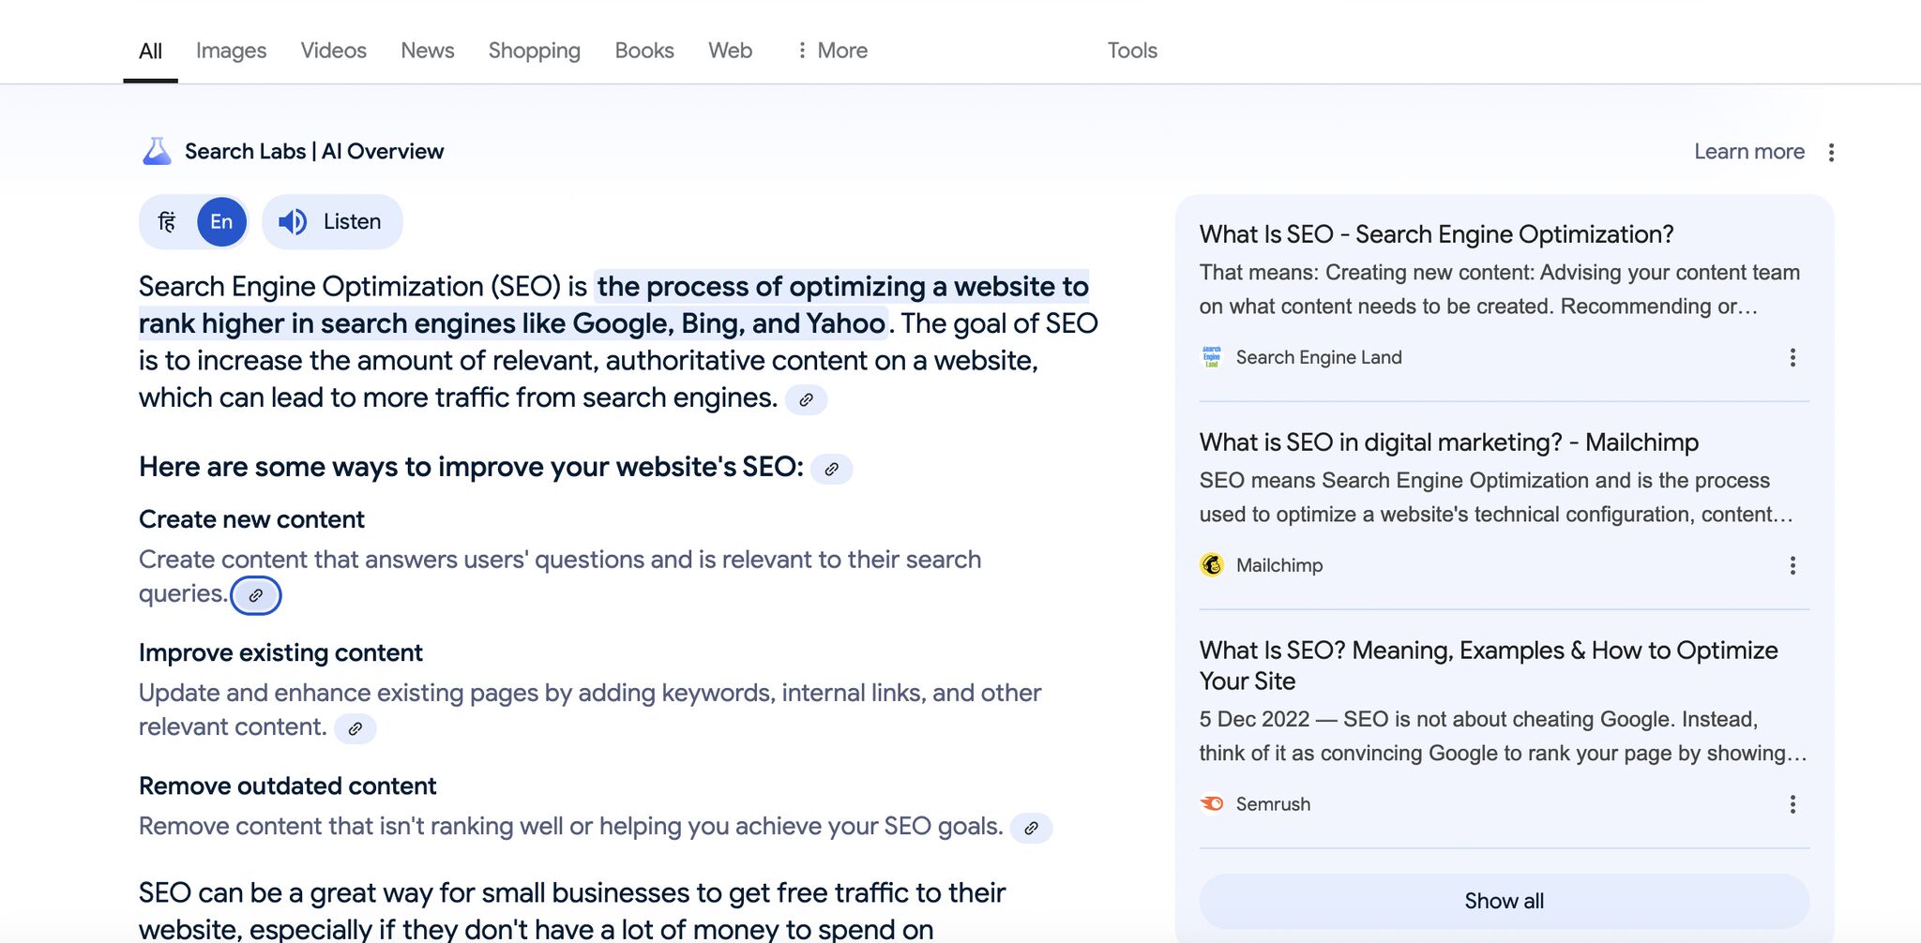The image size is (1921, 943).
Task: Open AI Overview three-dot options menu
Action: tap(1831, 152)
